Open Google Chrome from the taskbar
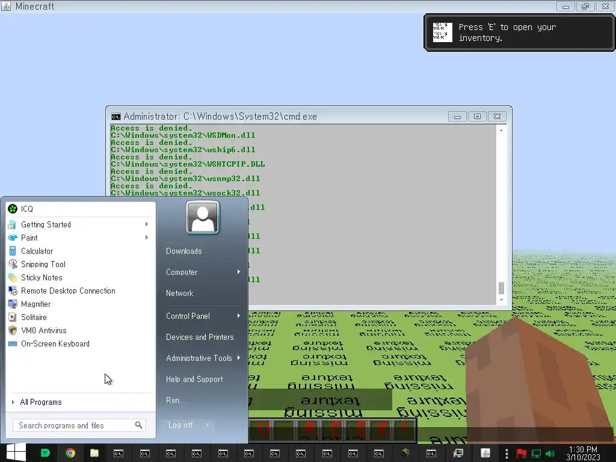This screenshot has height=462, width=616. (x=70, y=453)
